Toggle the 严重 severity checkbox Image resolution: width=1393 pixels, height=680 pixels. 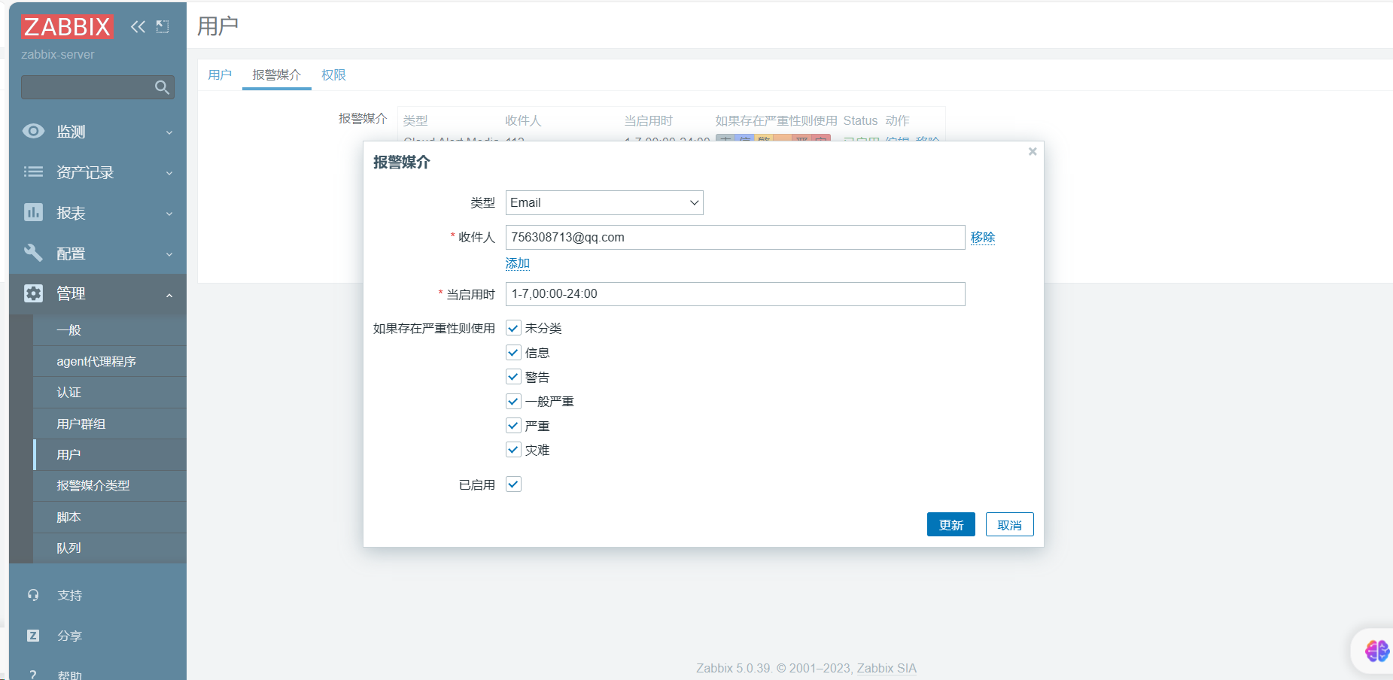[513, 425]
